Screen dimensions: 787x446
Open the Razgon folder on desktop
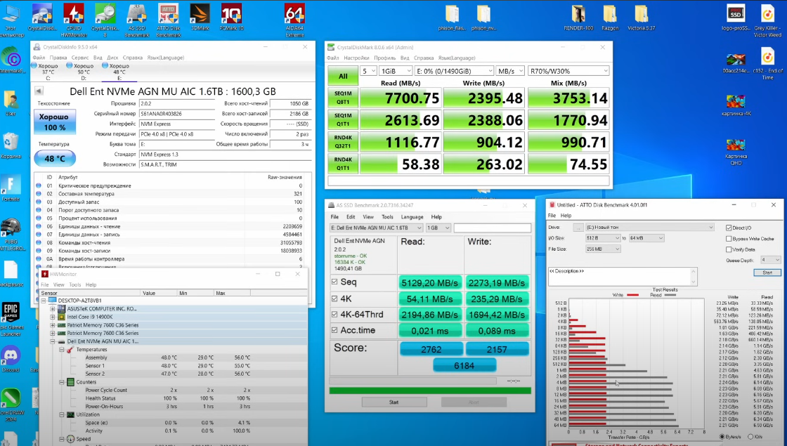pyautogui.click(x=610, y=18)
